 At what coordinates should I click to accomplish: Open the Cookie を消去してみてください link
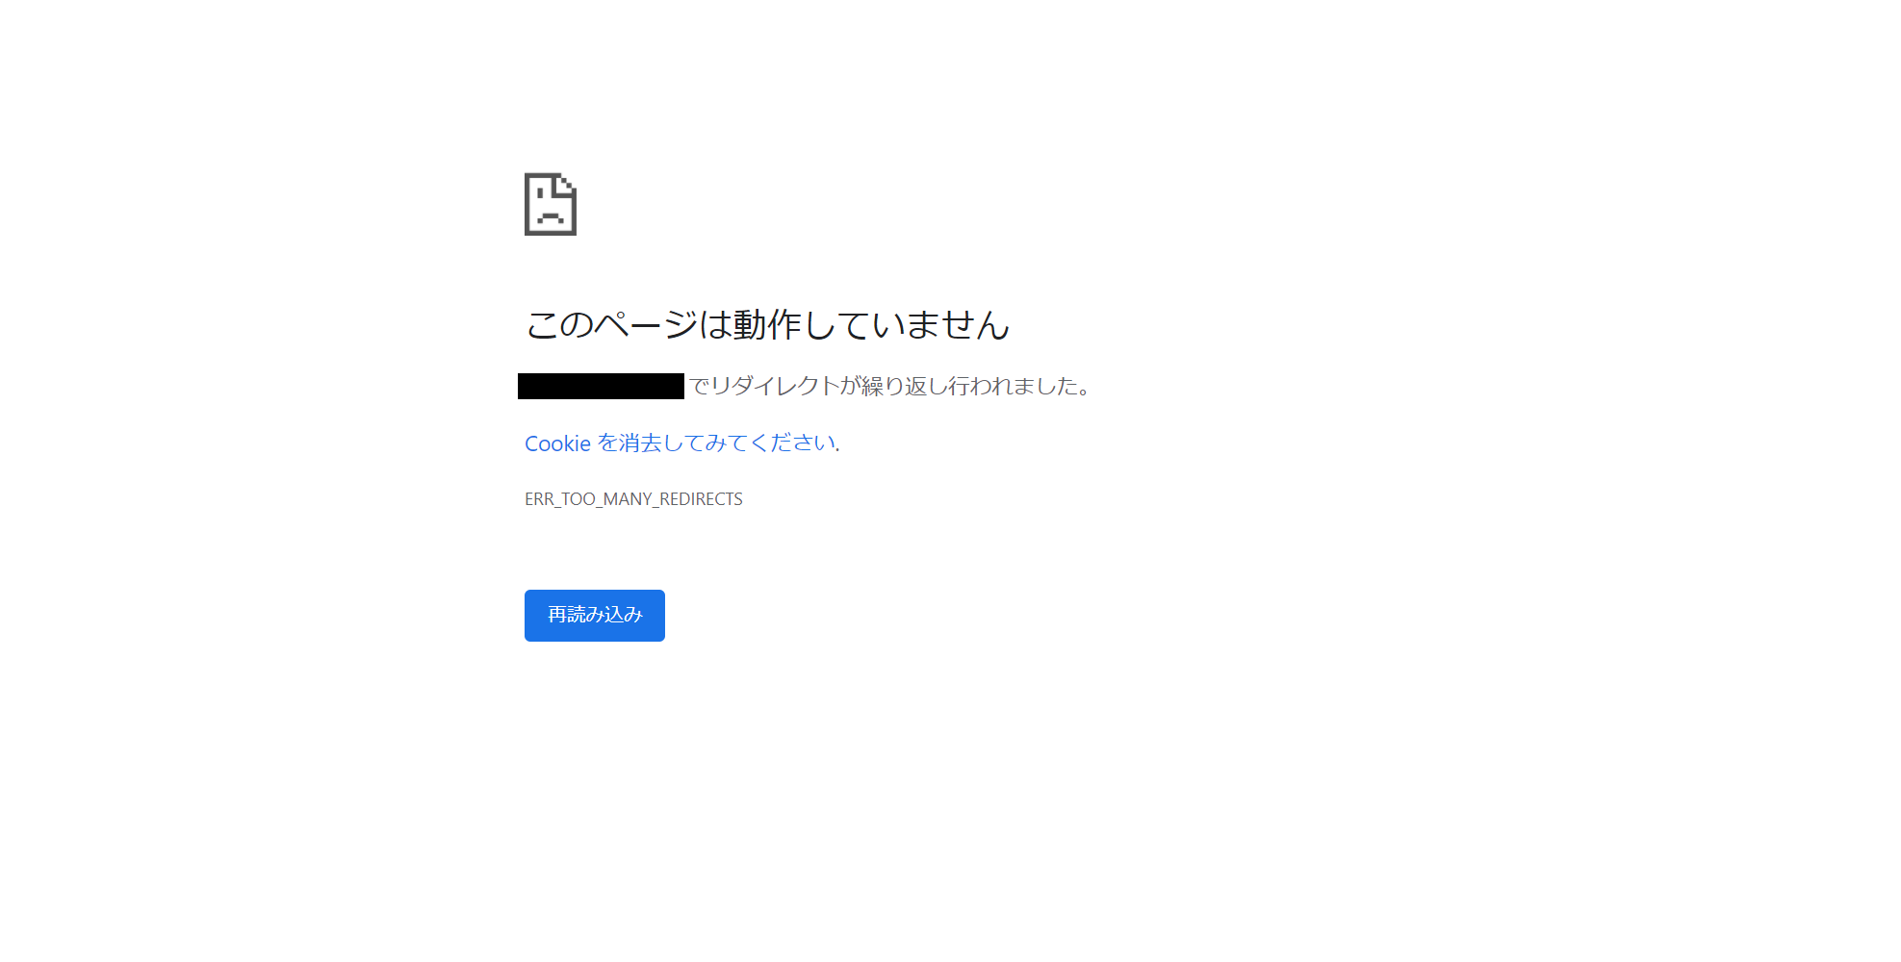click(x=680, y=443)
